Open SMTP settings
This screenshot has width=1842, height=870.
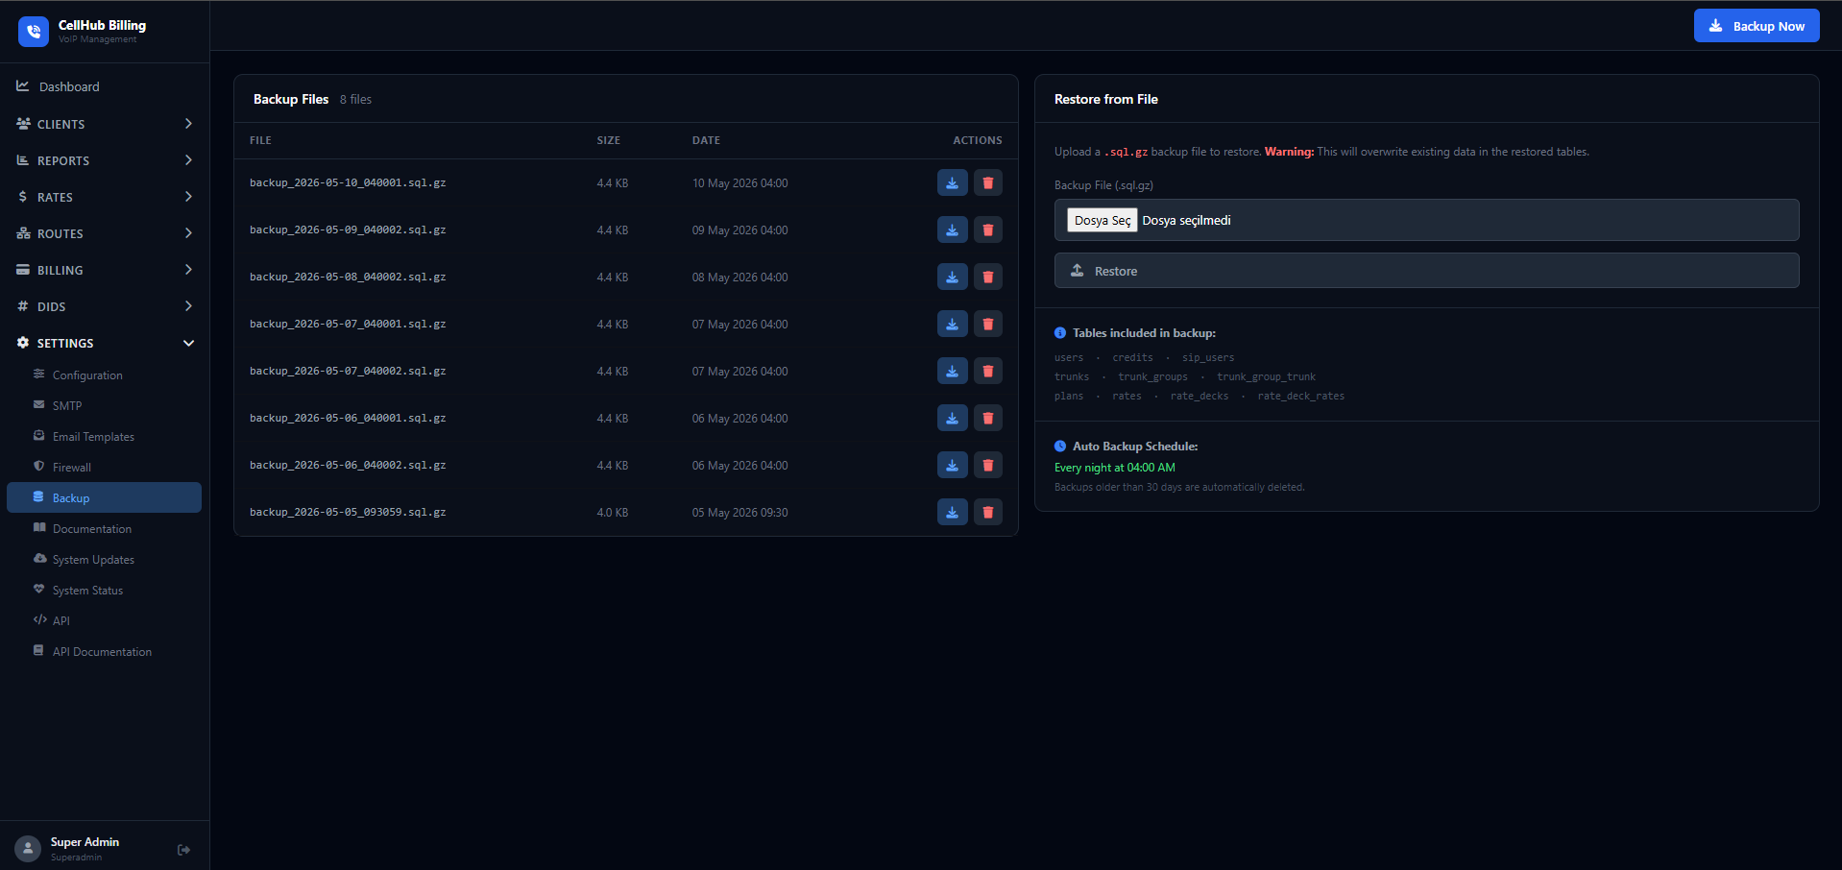[104, 405]
